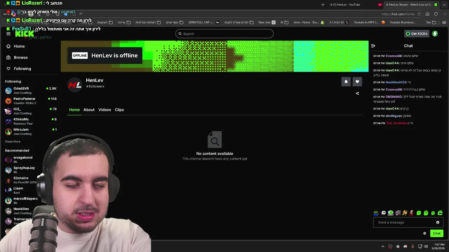This screenshot has height=252, width=449.
Task: Click the screaming green blob emote
Action: tap(440, 213)
